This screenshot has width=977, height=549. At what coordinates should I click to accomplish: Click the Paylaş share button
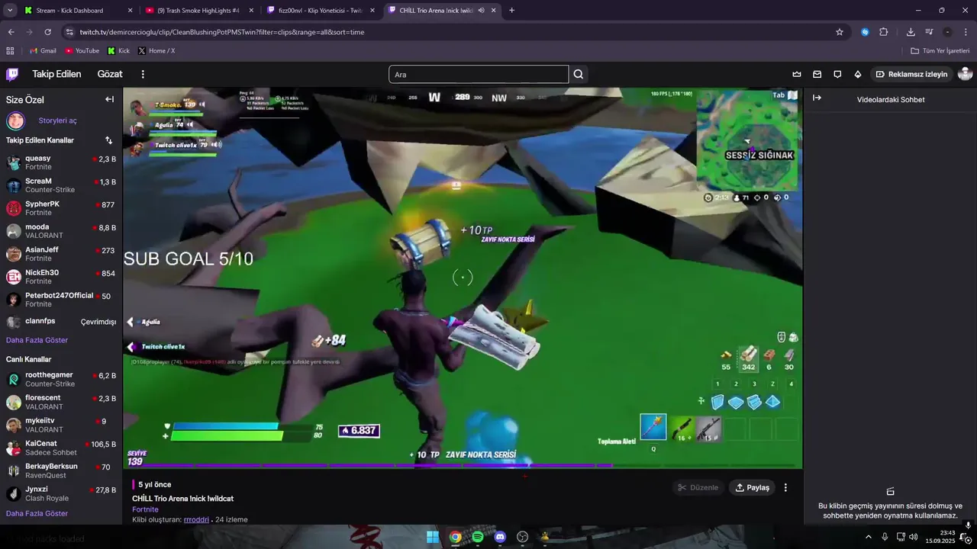tap(752, 487)
